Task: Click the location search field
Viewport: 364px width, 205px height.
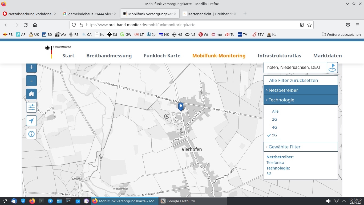Action: [x=295, y=68]
